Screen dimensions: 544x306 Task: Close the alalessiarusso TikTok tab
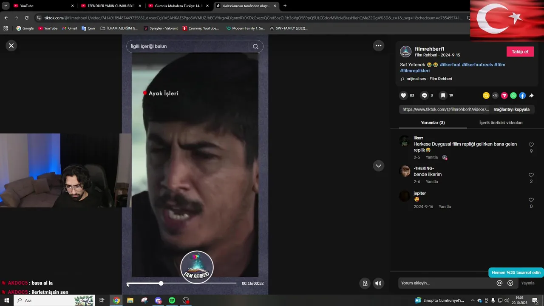click(x=275, y=6)
